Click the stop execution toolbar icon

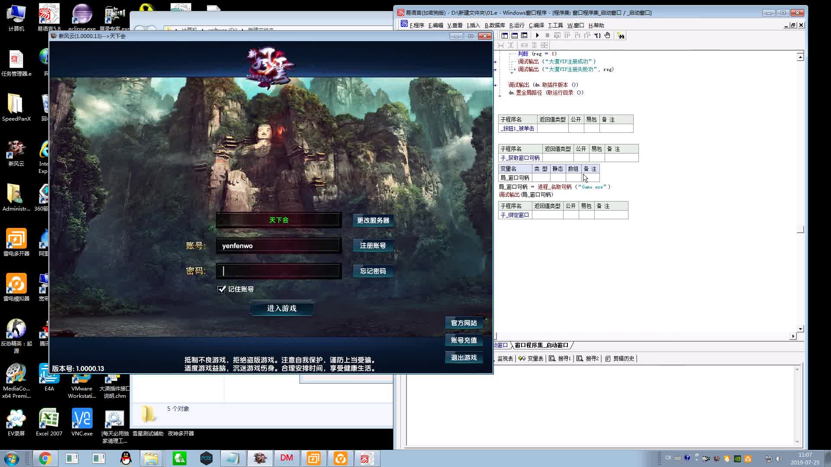pyautogui.click(x=547, y=35)
